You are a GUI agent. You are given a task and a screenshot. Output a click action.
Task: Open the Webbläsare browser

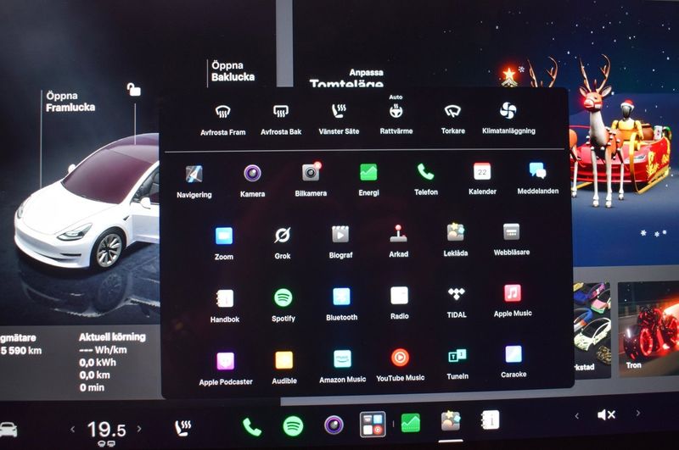(x=512, y=239)
